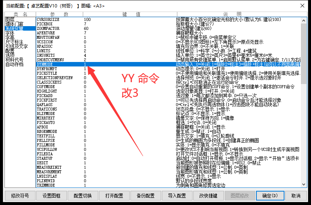
Task: Select 引线及文字 in the left list
Action: click(16, 46)
